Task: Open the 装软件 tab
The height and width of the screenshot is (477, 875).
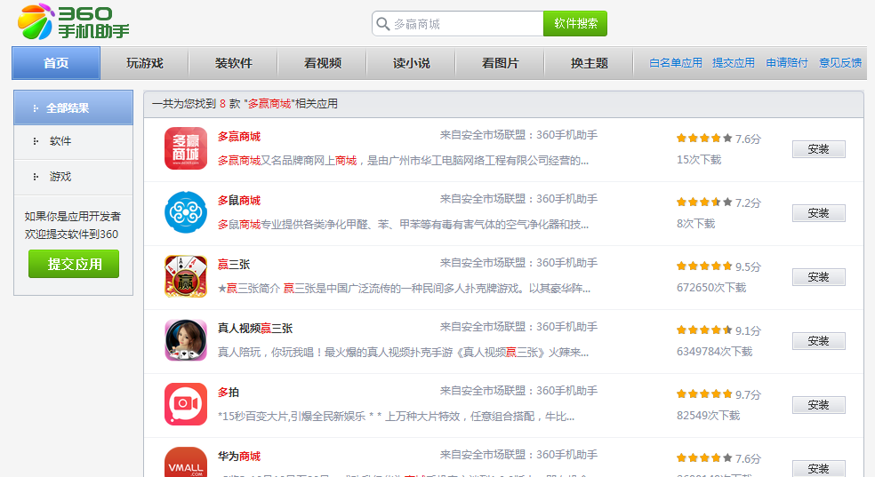Action: 233,63
